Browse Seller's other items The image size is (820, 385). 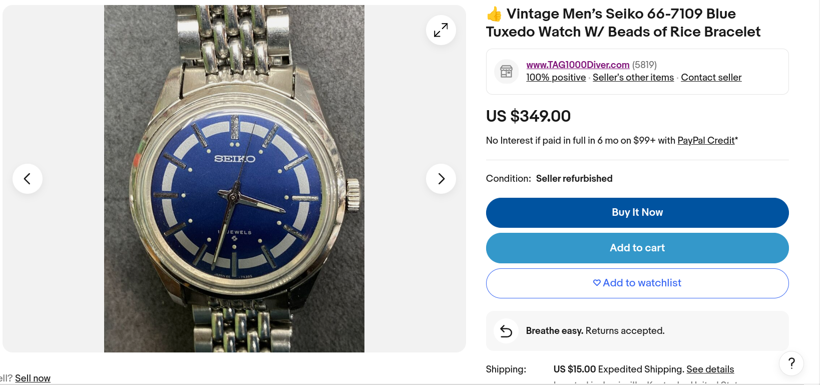[633, 78]
